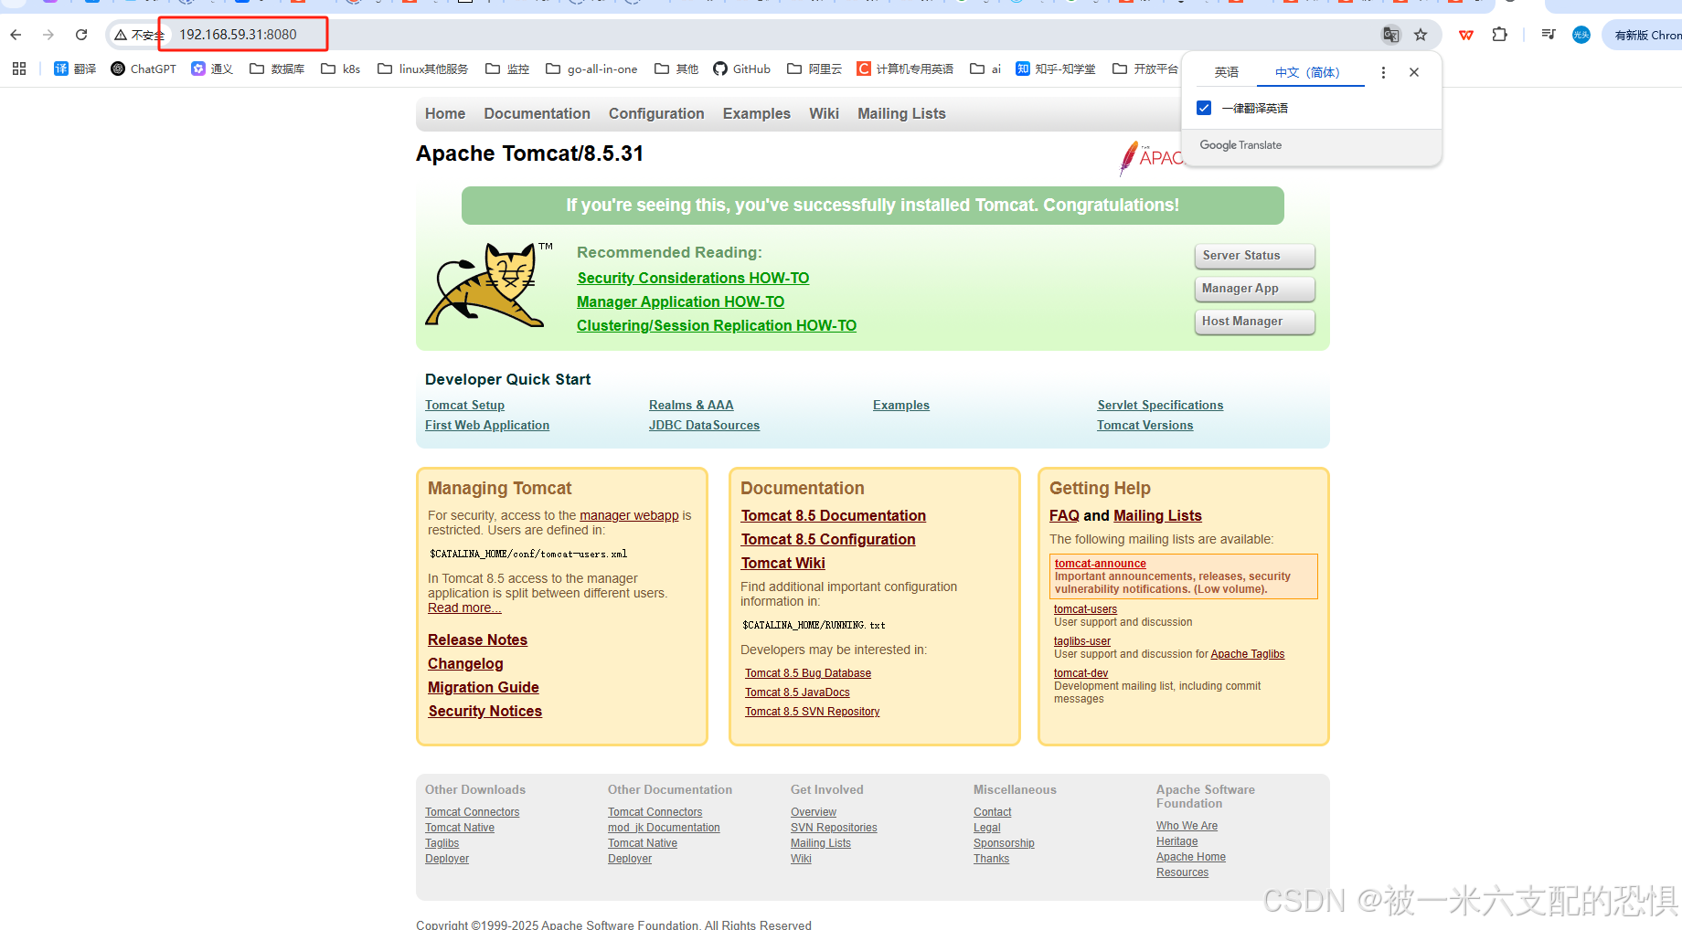The height and width of the screenshot is (930, 1682).
Task: Switch to 英语 tab in translate popup
Action: click(1227, 72)
